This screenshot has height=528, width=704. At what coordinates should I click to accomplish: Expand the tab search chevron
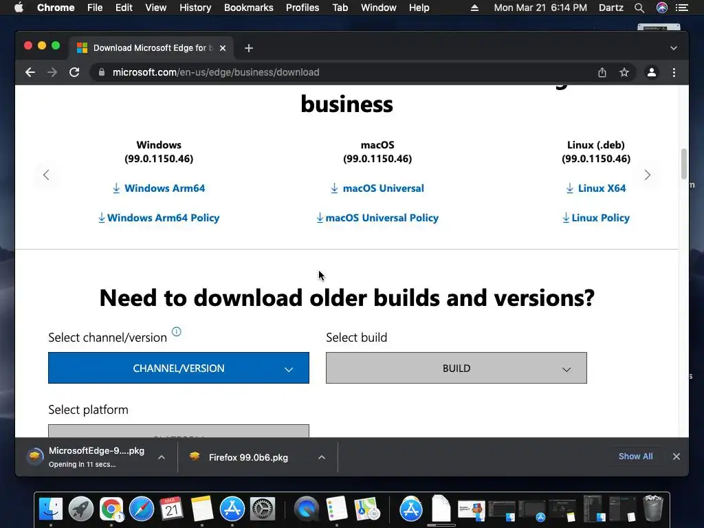click(x=674, y=48)
